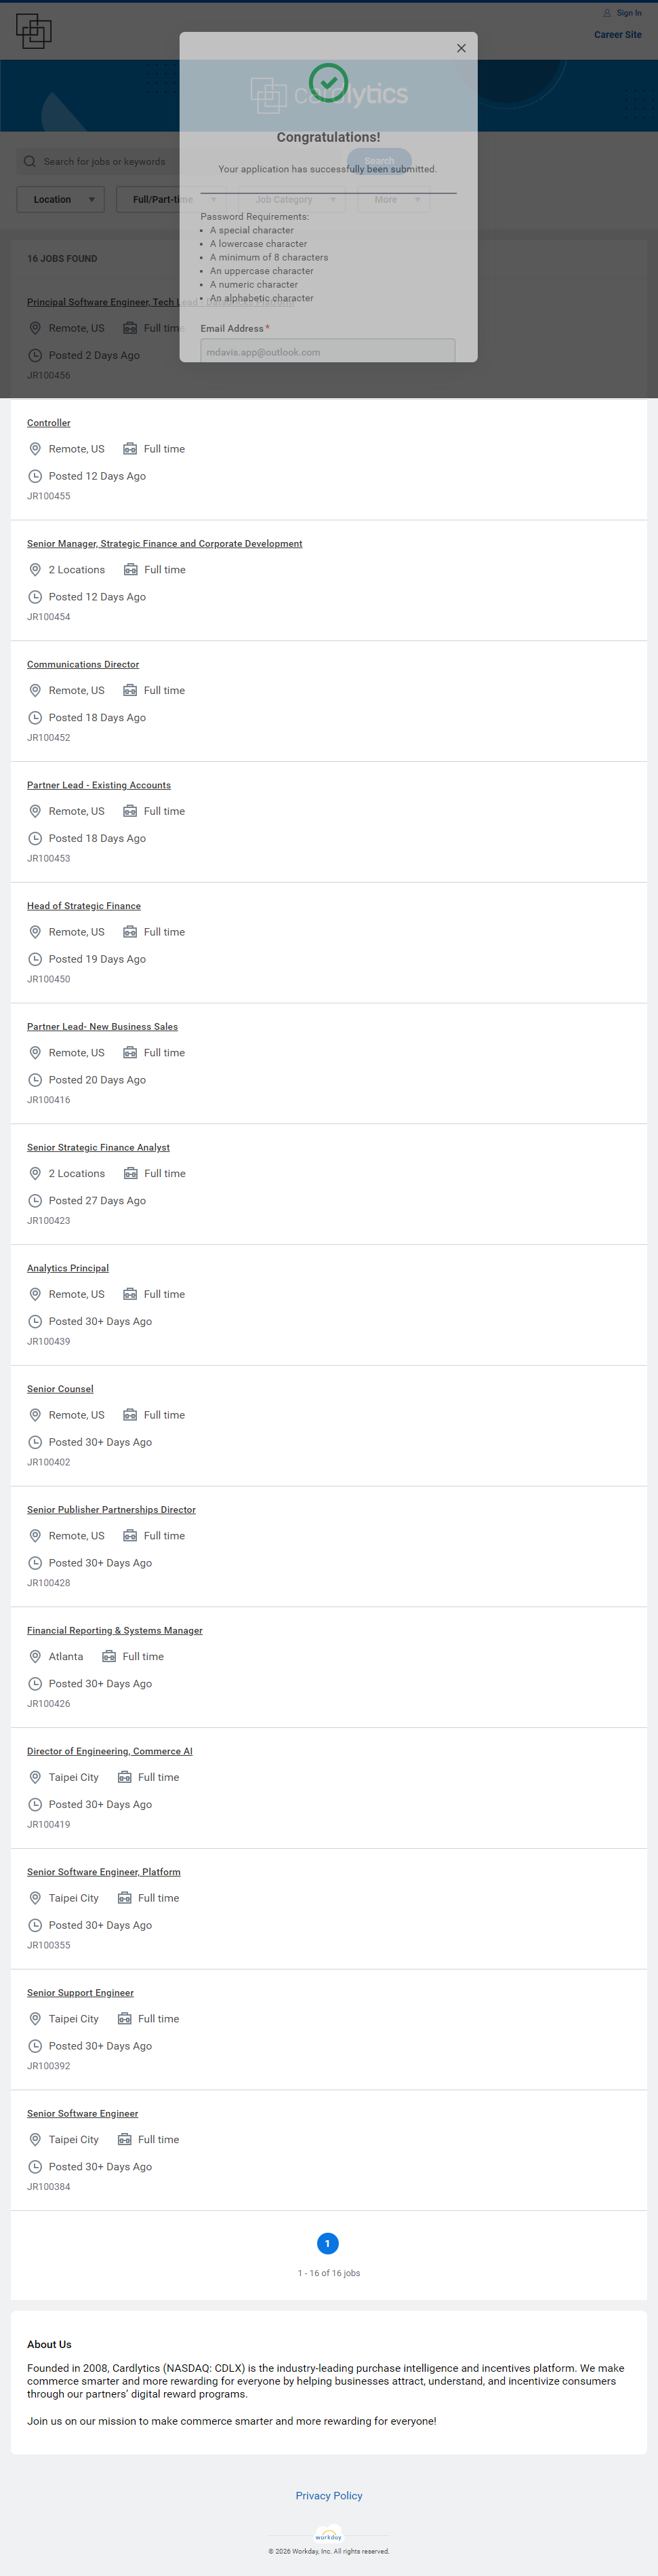658x2576 pixels.
Task: Click the Cardlytics logo in header
Action: (x=34, y=31)
